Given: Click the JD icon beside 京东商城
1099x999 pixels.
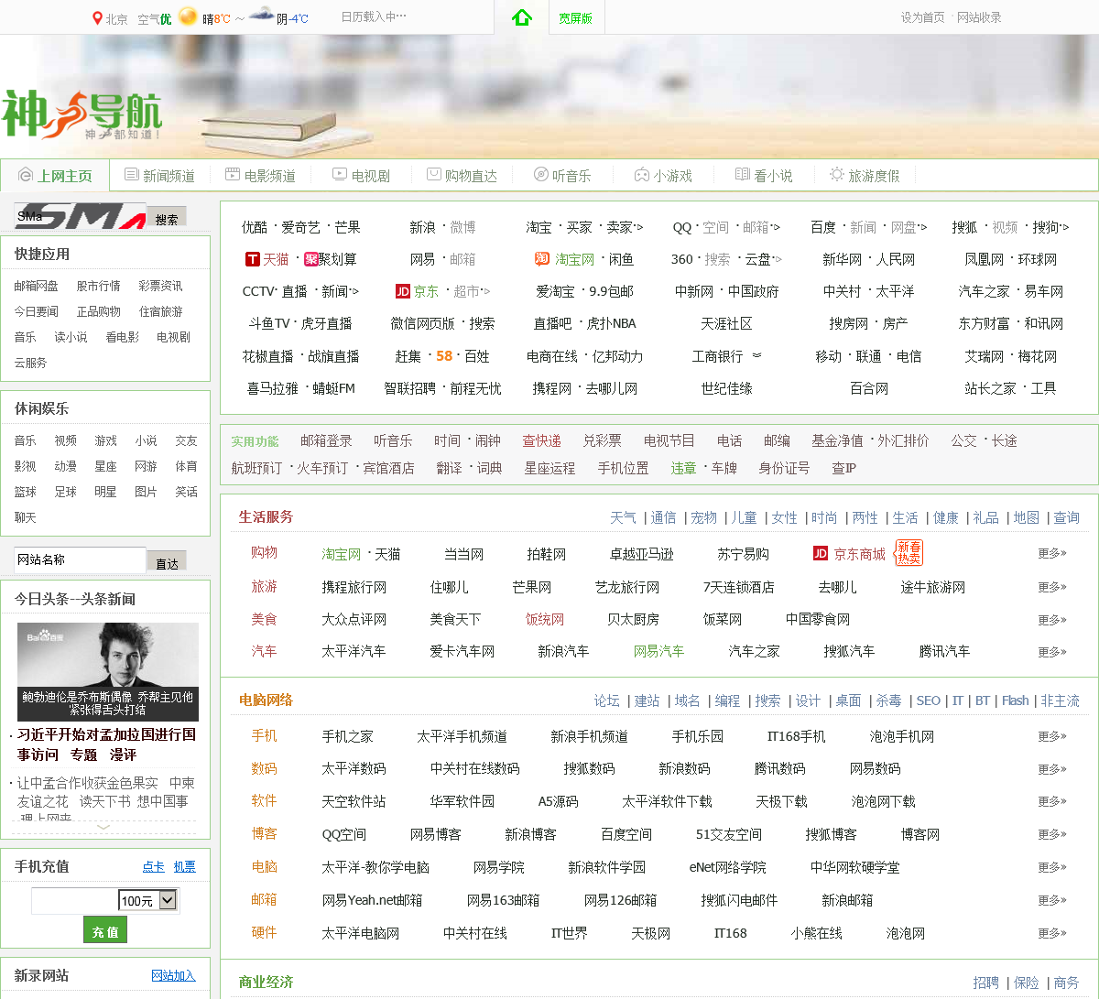Looking at the screenshot, I should [x=821, y=554].
